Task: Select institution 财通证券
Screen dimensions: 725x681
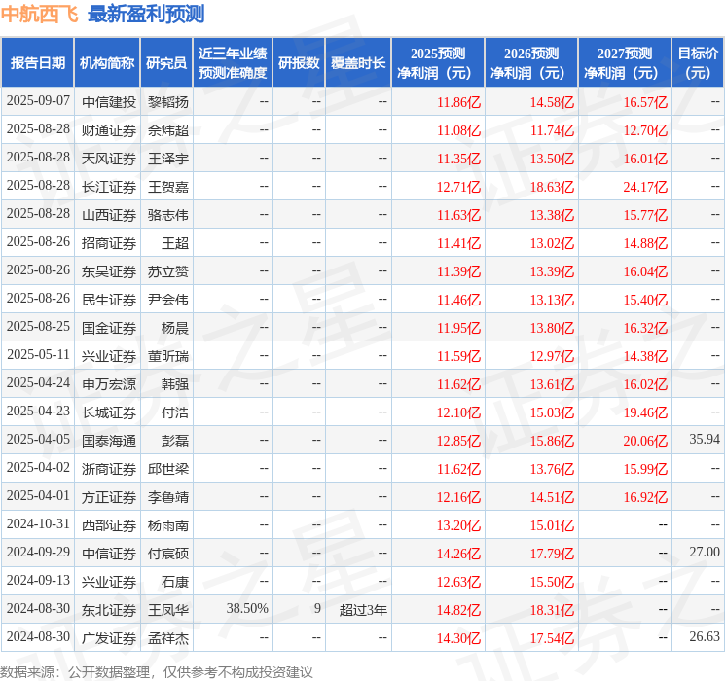Action: point(109,130)
